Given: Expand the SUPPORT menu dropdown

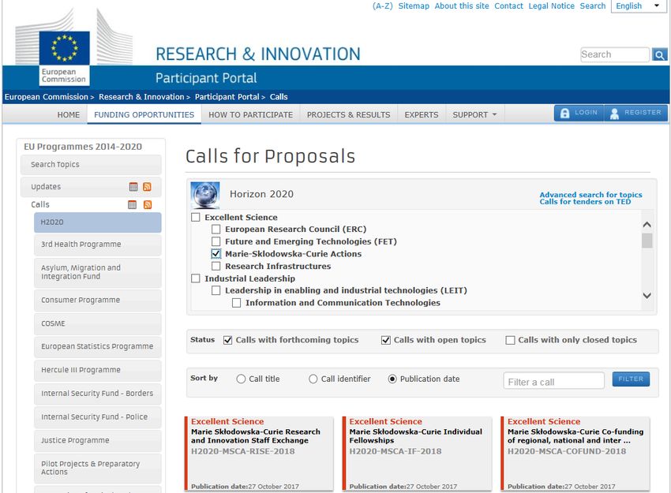Looking at the screenshot, I should coord(474,115).
